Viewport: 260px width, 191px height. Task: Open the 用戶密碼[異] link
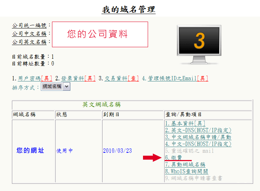pyautogui.click(x=35, y=79)
